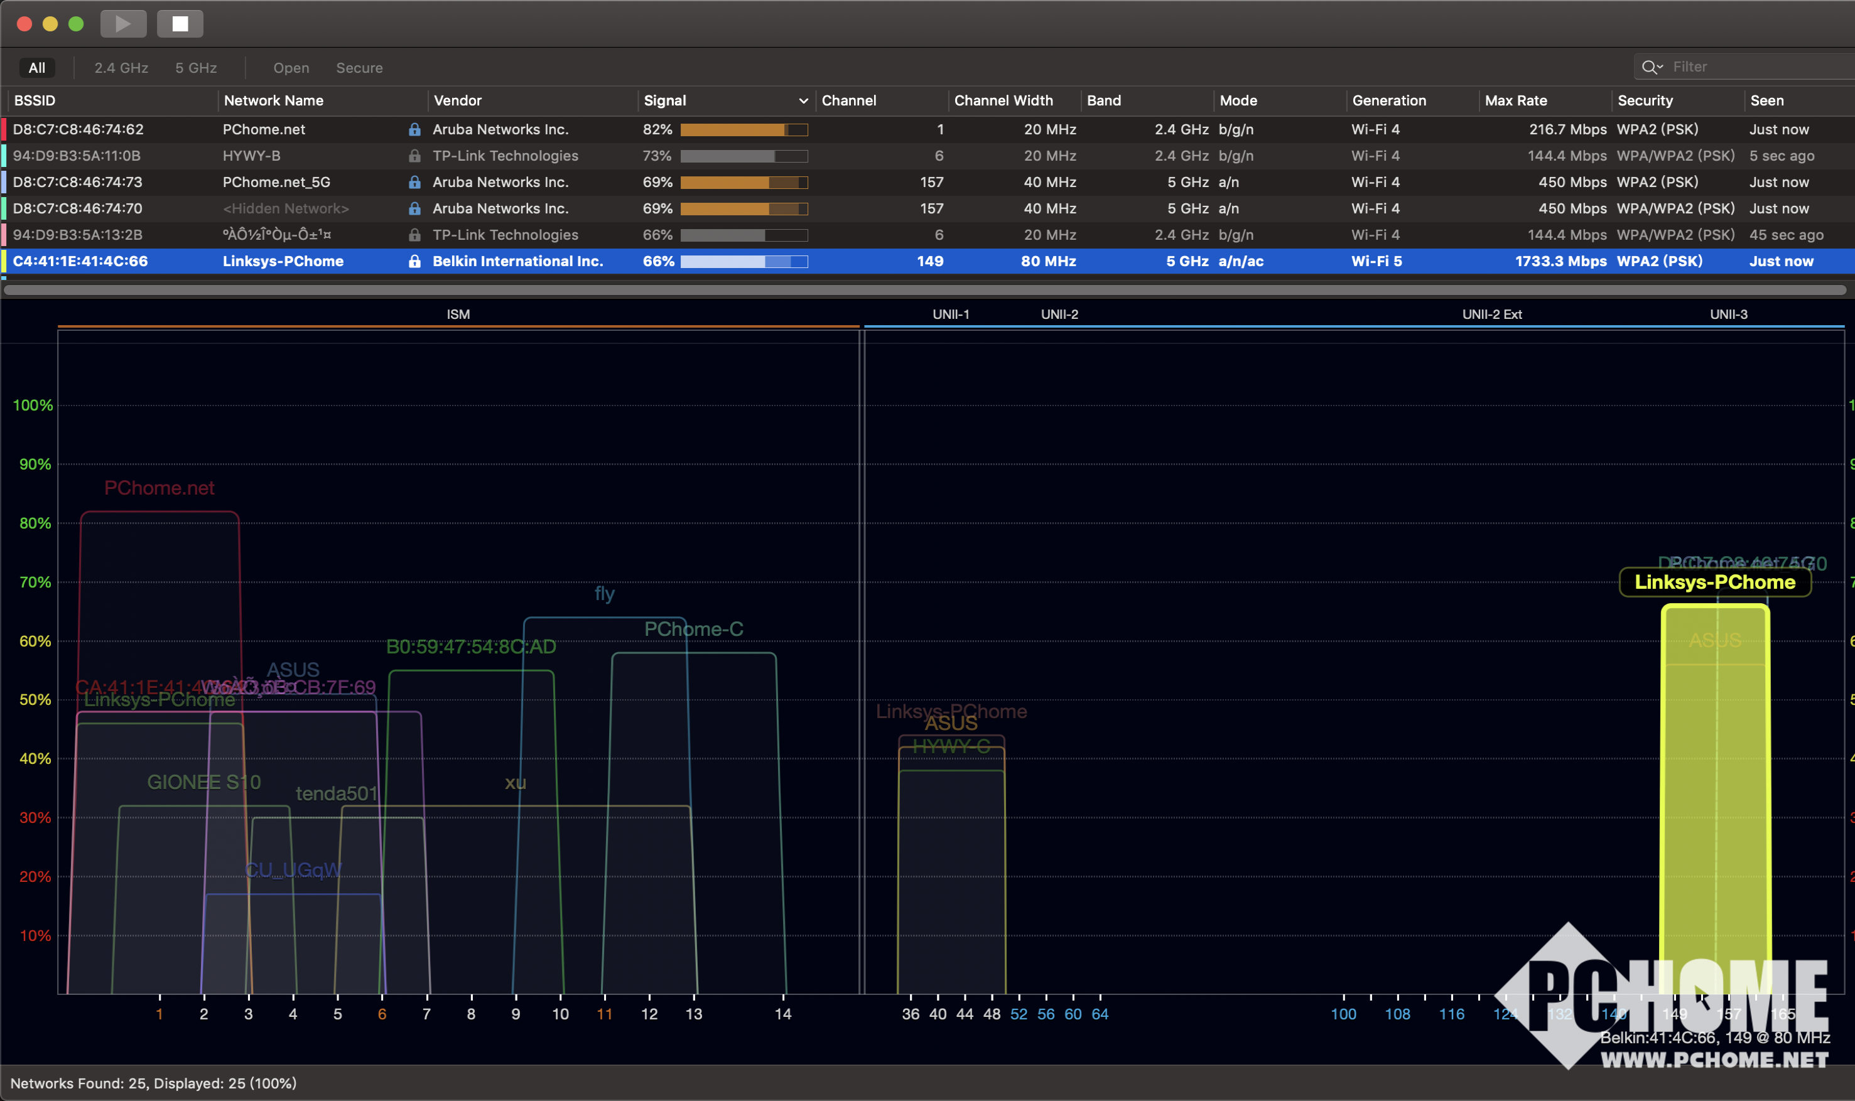Click the 1733.3 Mbps max rate cell

[1560, 261]
